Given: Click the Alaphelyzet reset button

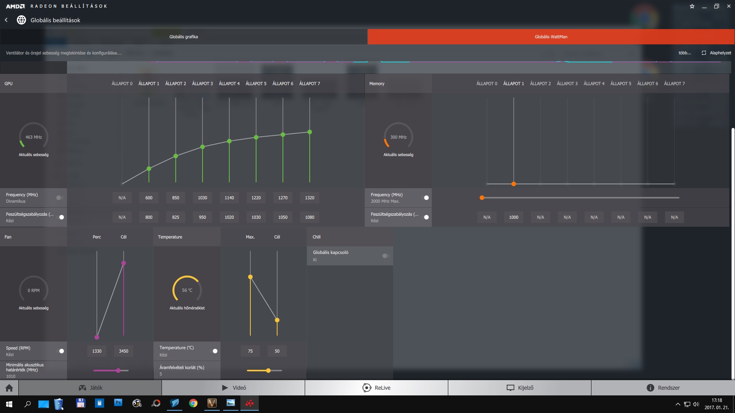Looking at the screenshot, I should [x=716, y=53].
